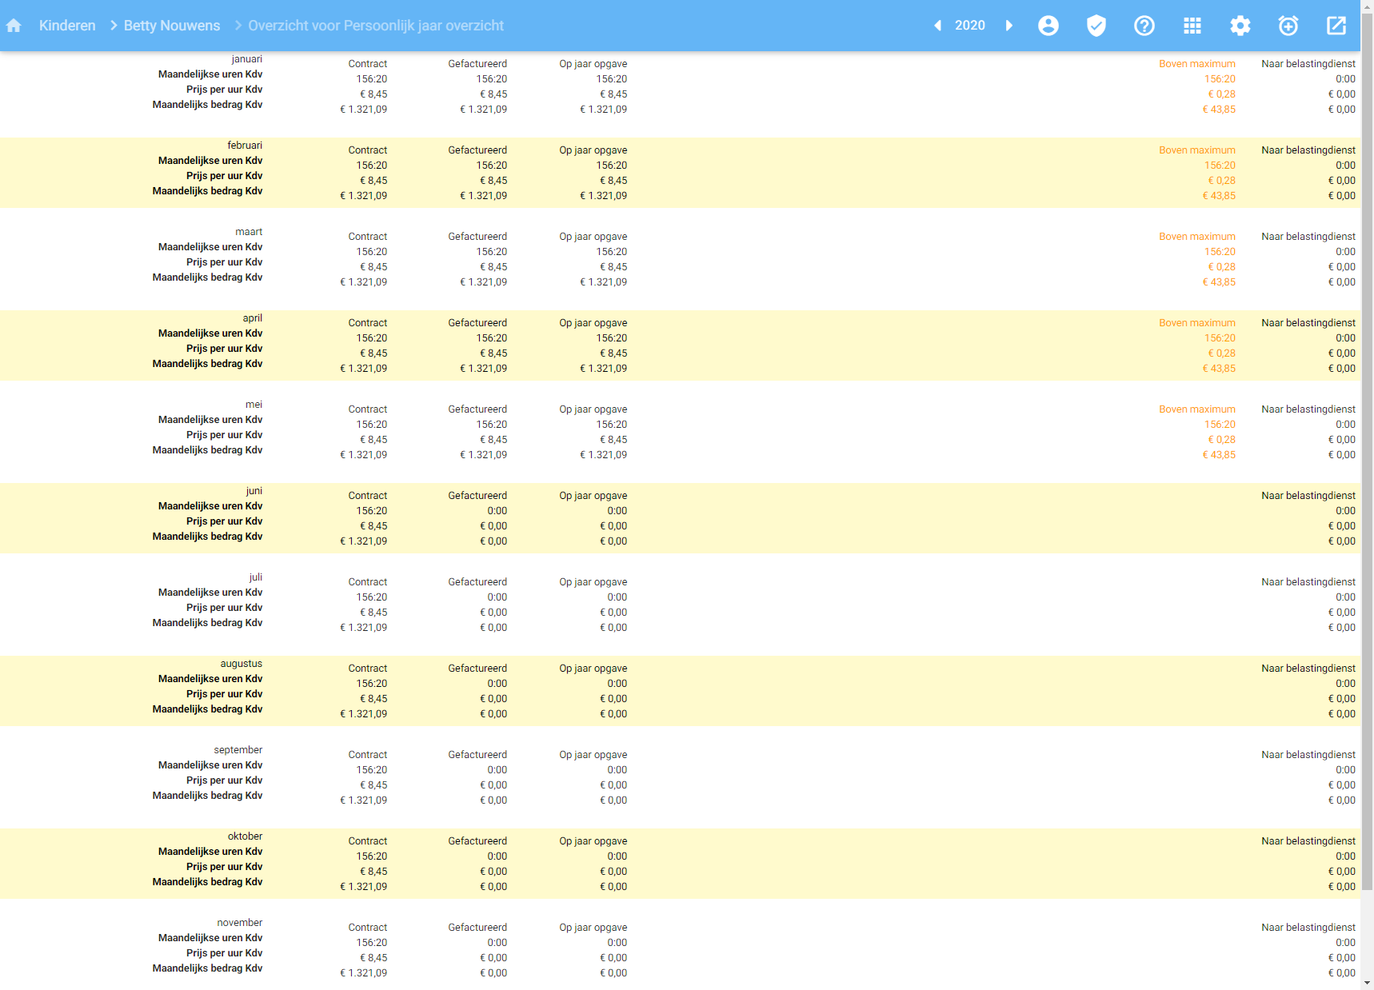Click Op jaar opgave header in juni
The width and height of the screenshot is (1374, 990).
coord(593,496)
